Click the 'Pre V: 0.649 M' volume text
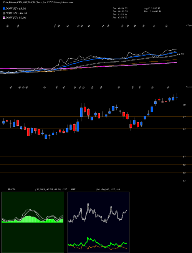Screen dimensions: 192x253 point(152,11)
